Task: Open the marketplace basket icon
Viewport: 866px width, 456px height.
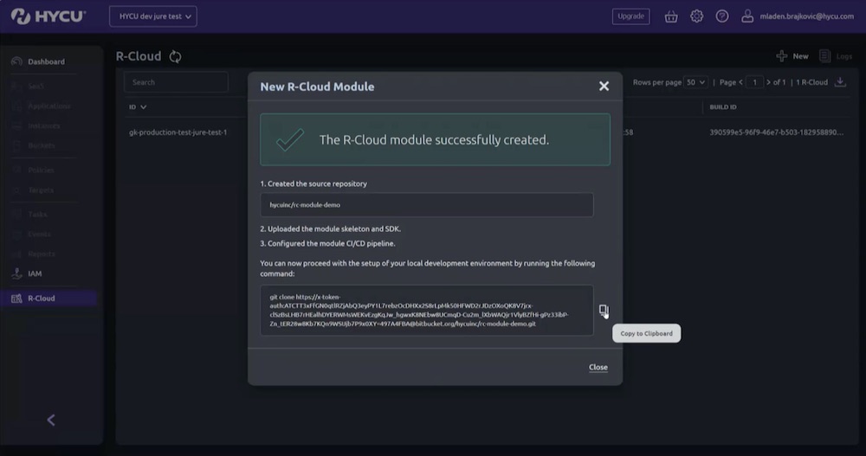Action: pyautogui.click(x=671, y=16)
